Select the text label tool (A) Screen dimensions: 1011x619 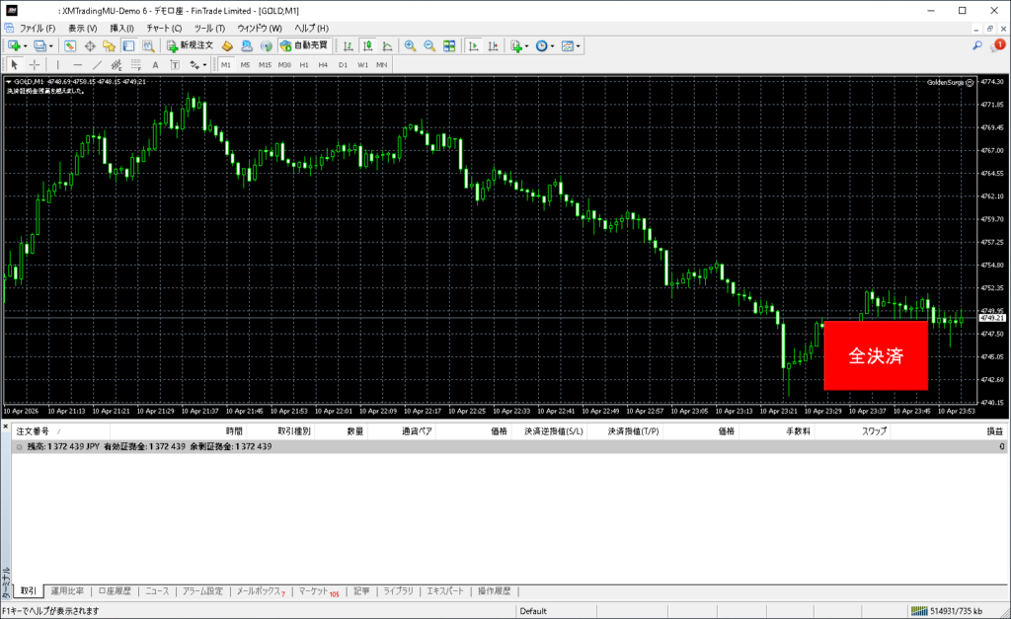click(155, 64)
